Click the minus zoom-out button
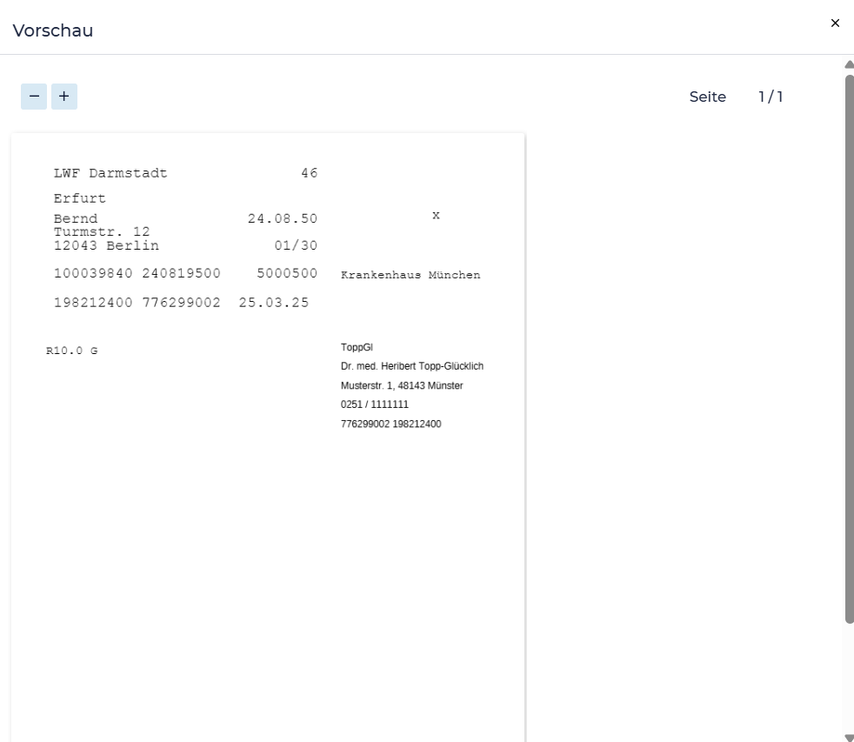The width and height of the screenshot is (854, 742). 34,97
